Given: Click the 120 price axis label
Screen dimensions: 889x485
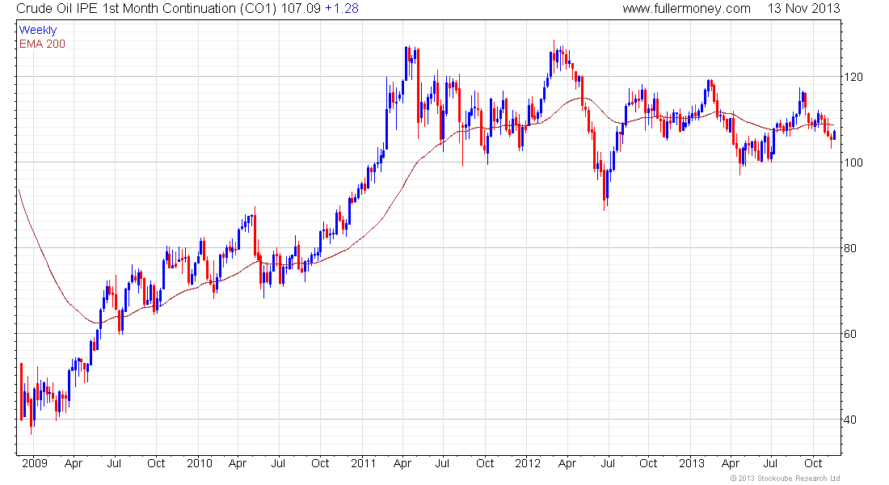Looking at the screenshot, I should pos(853,77).
